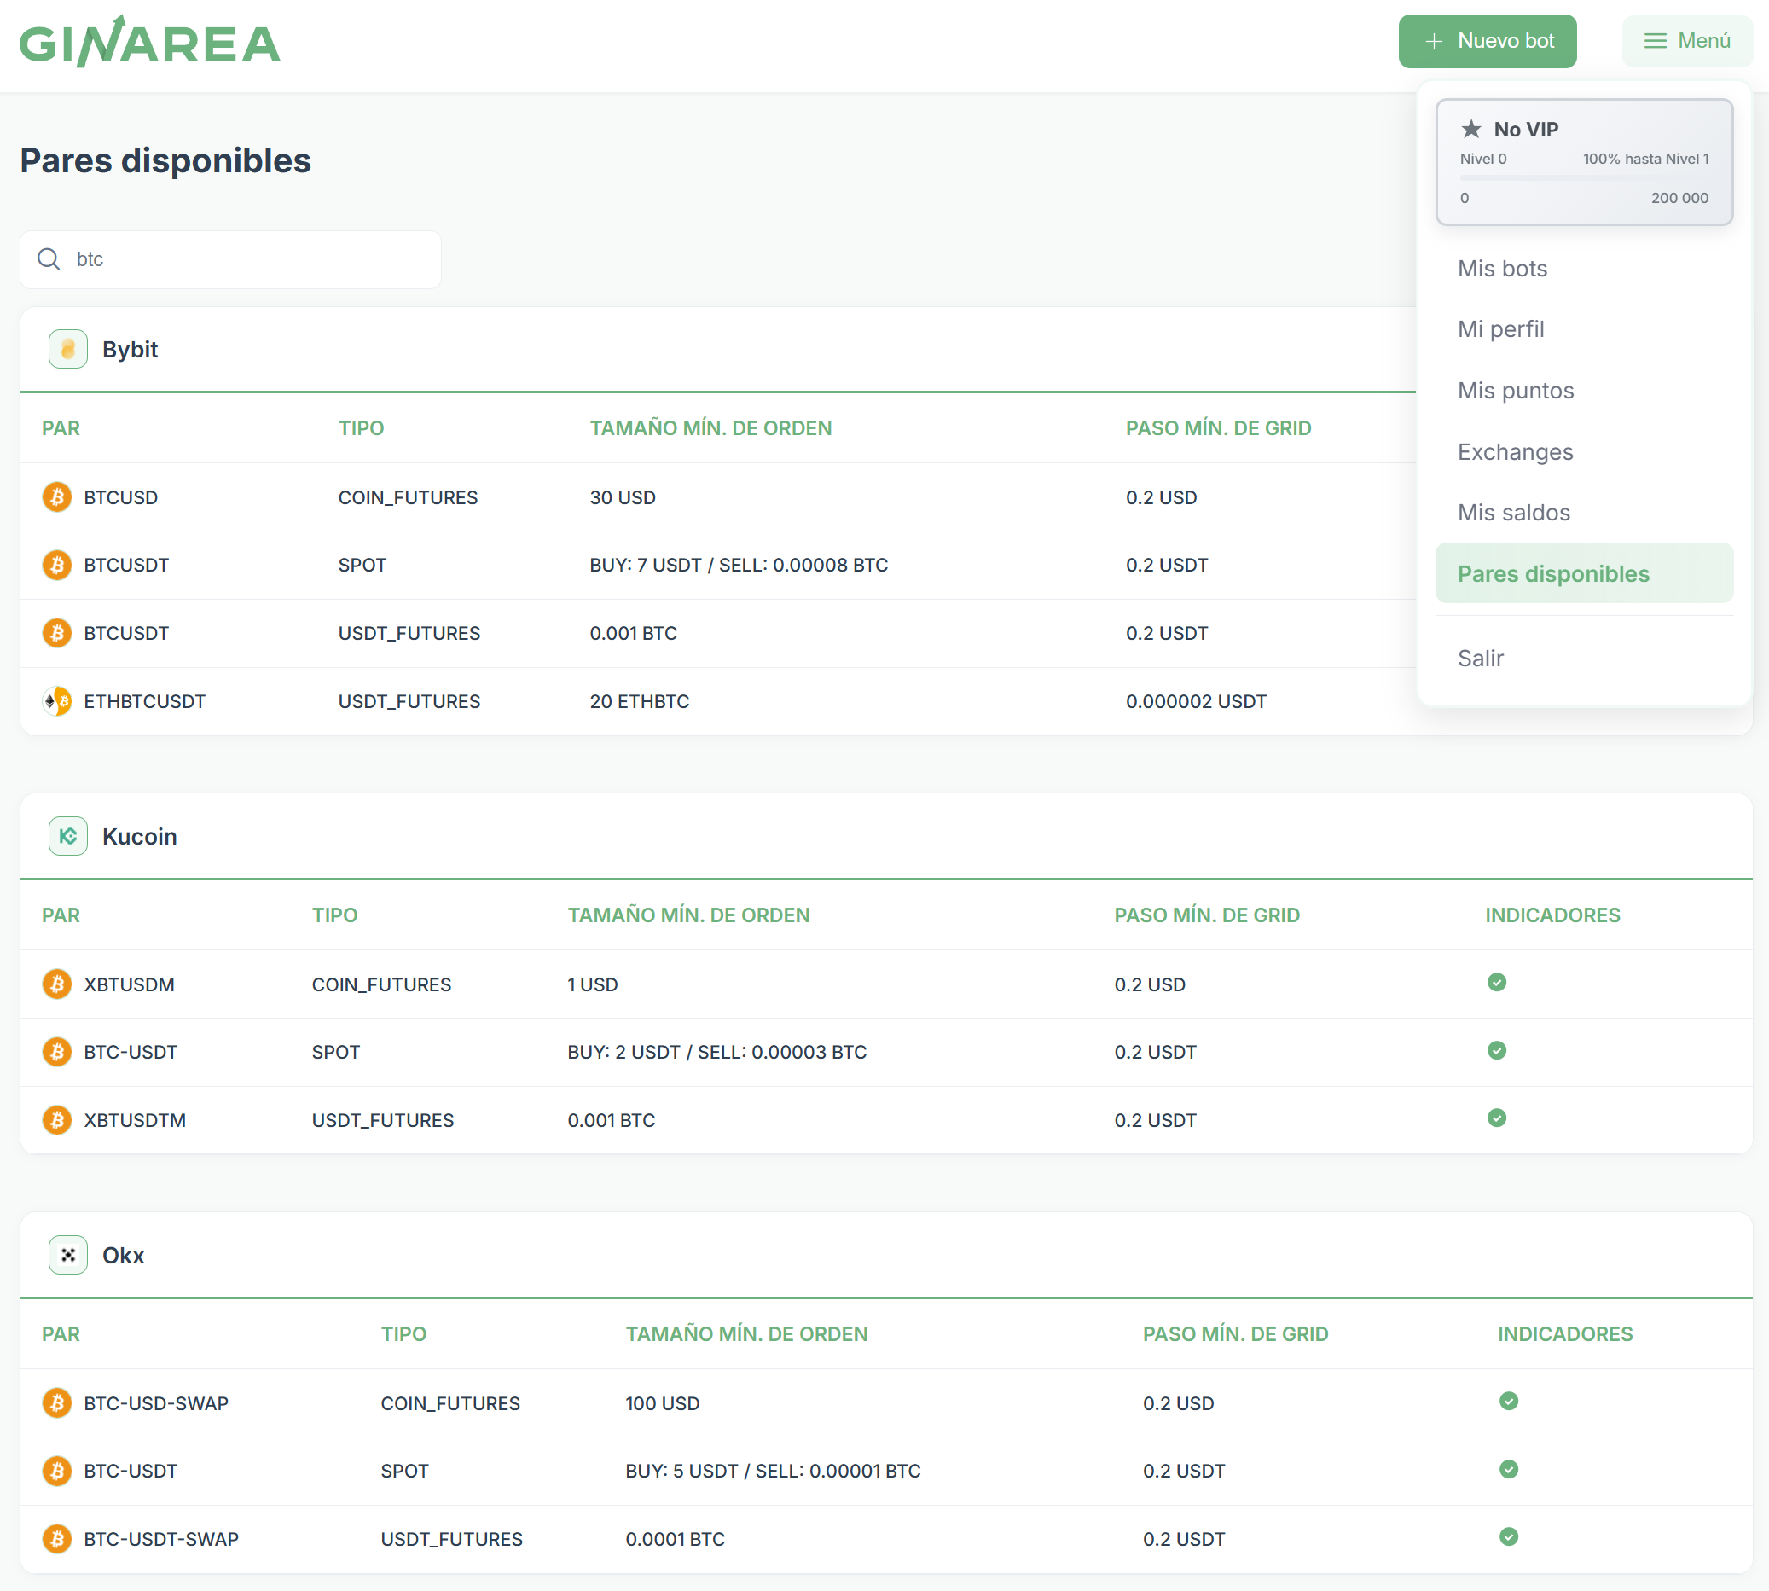Click the pair search field containing btc

(231, 259)
